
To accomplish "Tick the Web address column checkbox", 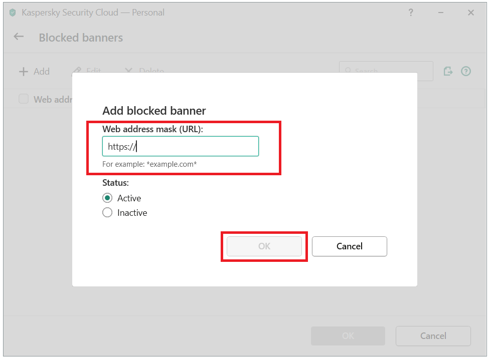I will point(24,99).
